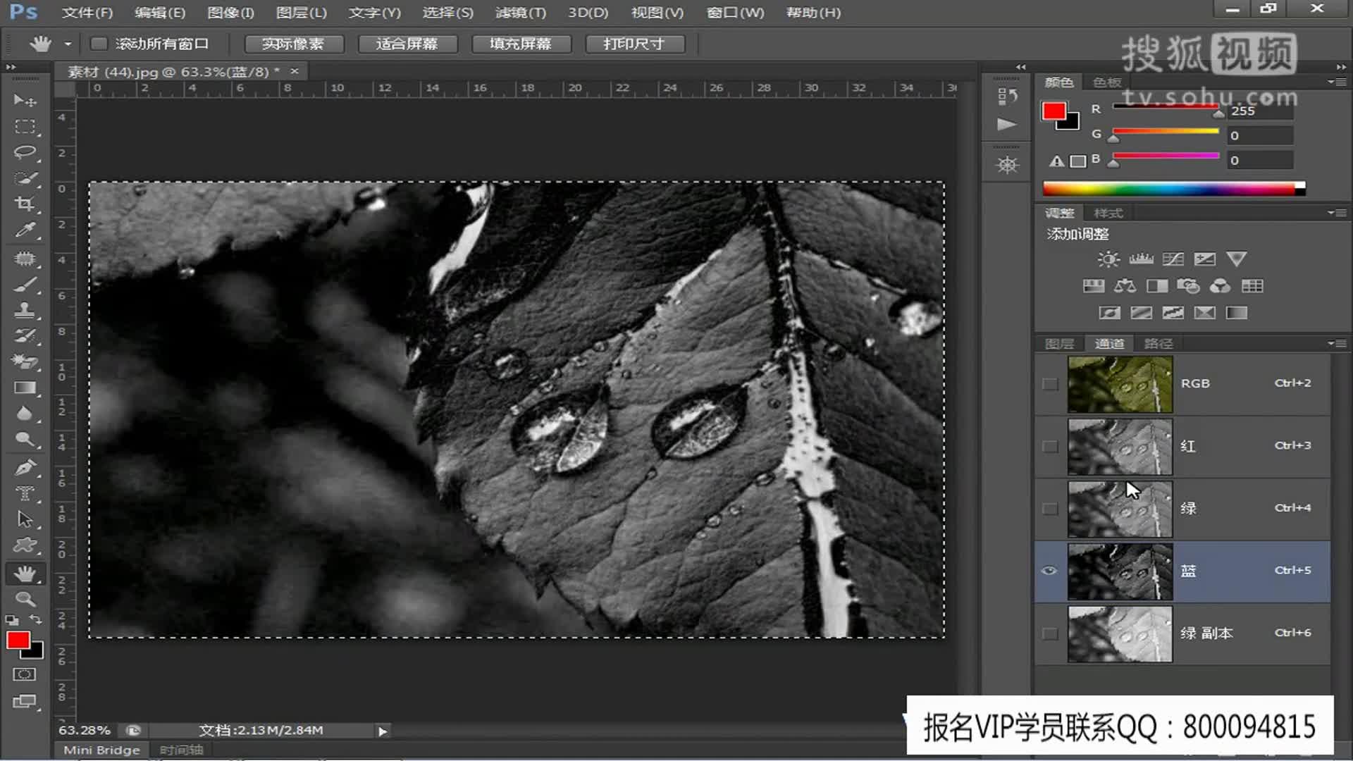The width and height of the screenshot is (1353, 761).
Task: Select the Rectangular Marquee tool
Action: (25, 127)
